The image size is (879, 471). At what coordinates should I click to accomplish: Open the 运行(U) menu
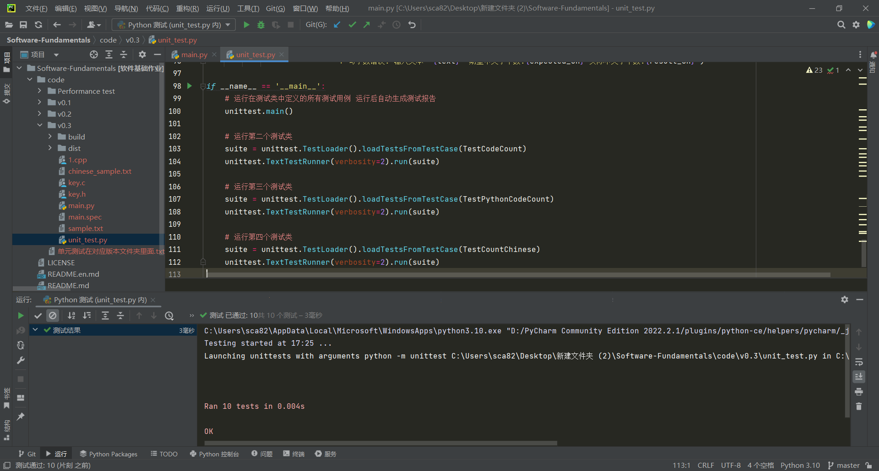coord(218,8)
